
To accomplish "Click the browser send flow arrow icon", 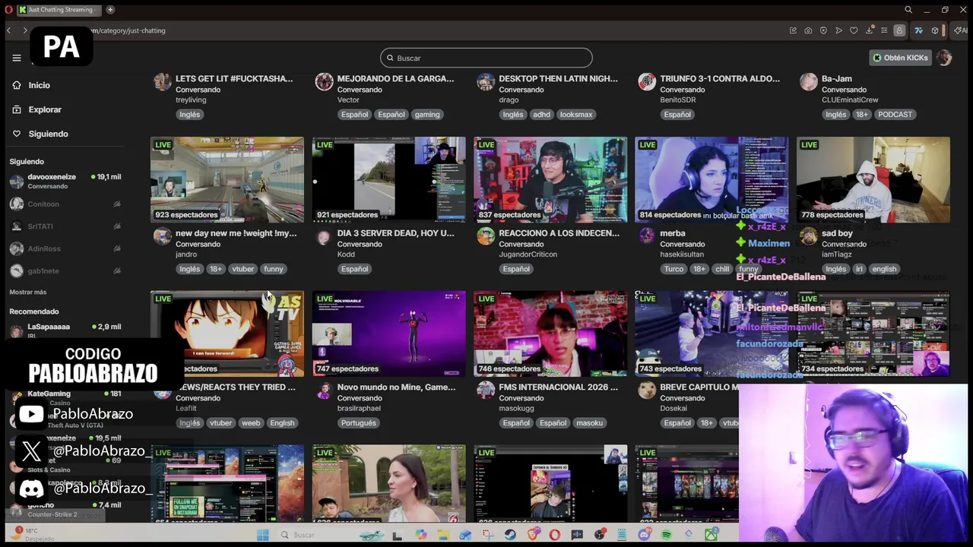I will coord(838,30).
